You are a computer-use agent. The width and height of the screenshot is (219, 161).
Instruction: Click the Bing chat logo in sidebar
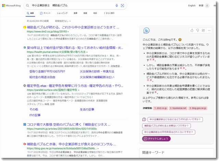146,30
